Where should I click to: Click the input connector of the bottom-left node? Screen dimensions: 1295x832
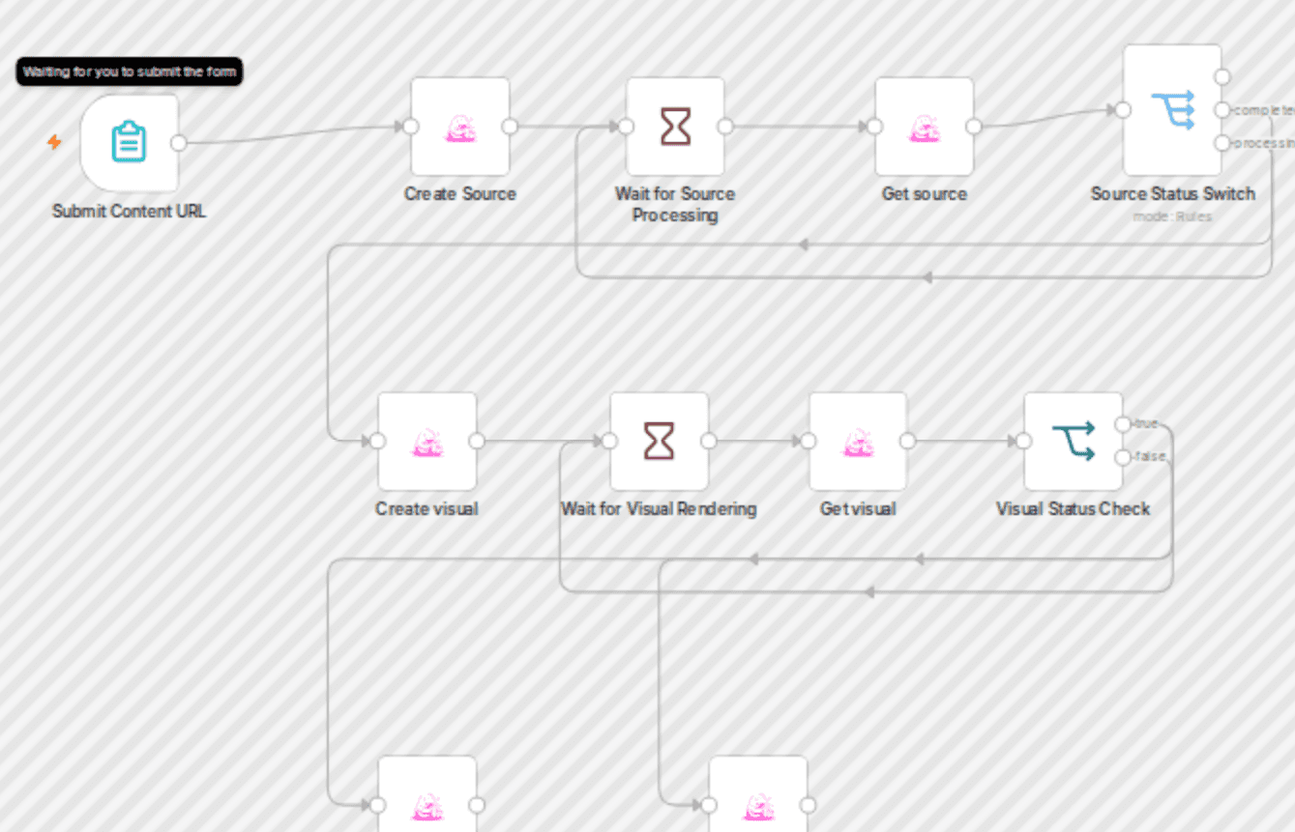click(x=378, y=805)
